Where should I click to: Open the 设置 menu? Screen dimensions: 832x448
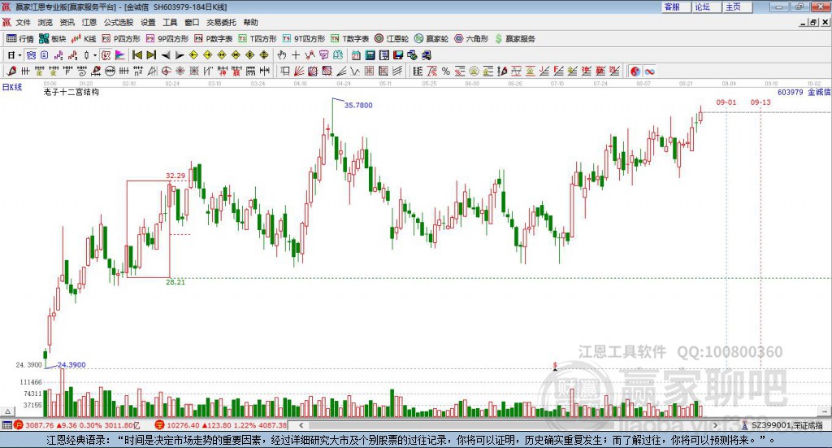click(148, 22)
